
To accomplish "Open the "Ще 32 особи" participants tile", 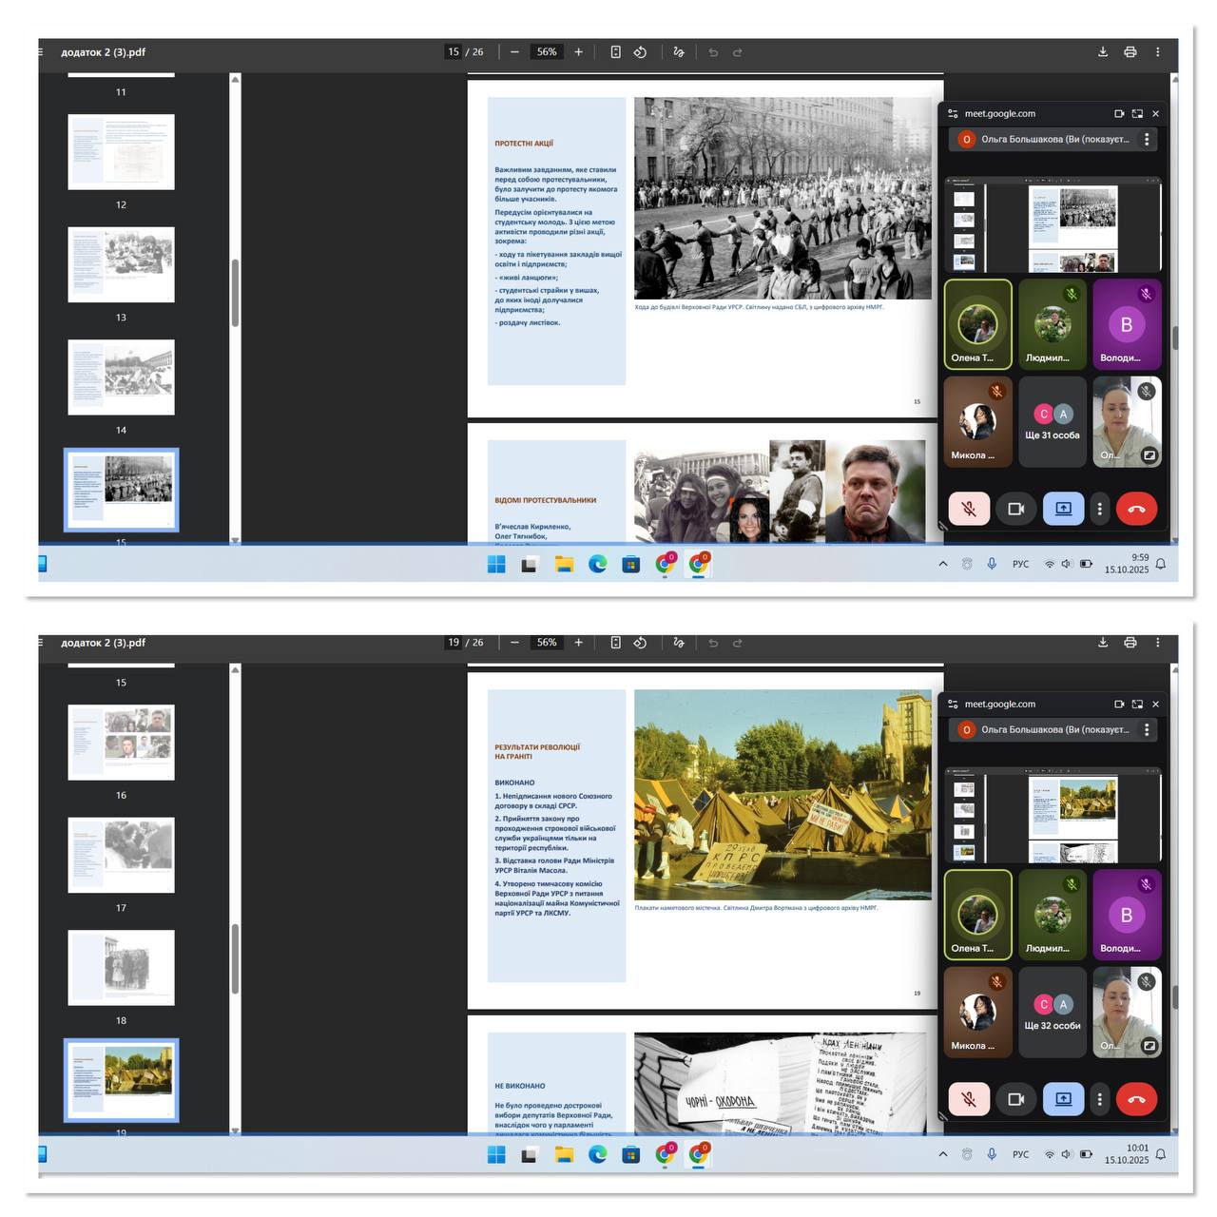I will pos(1053,1013).
